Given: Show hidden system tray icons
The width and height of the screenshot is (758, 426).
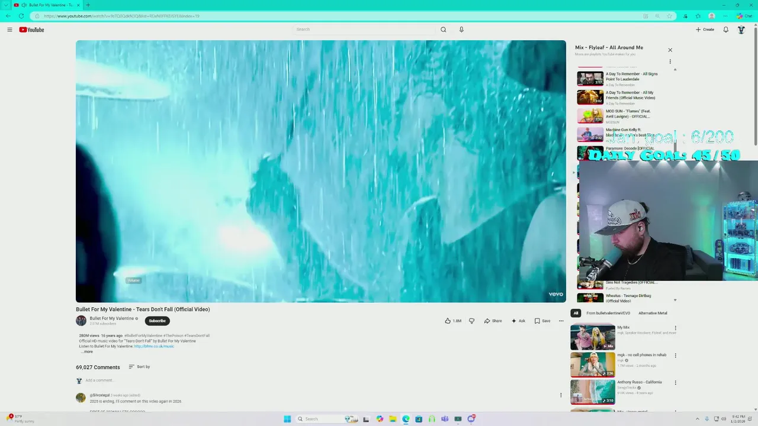Looking at the screenshot, I should click(x=697, y=419).
